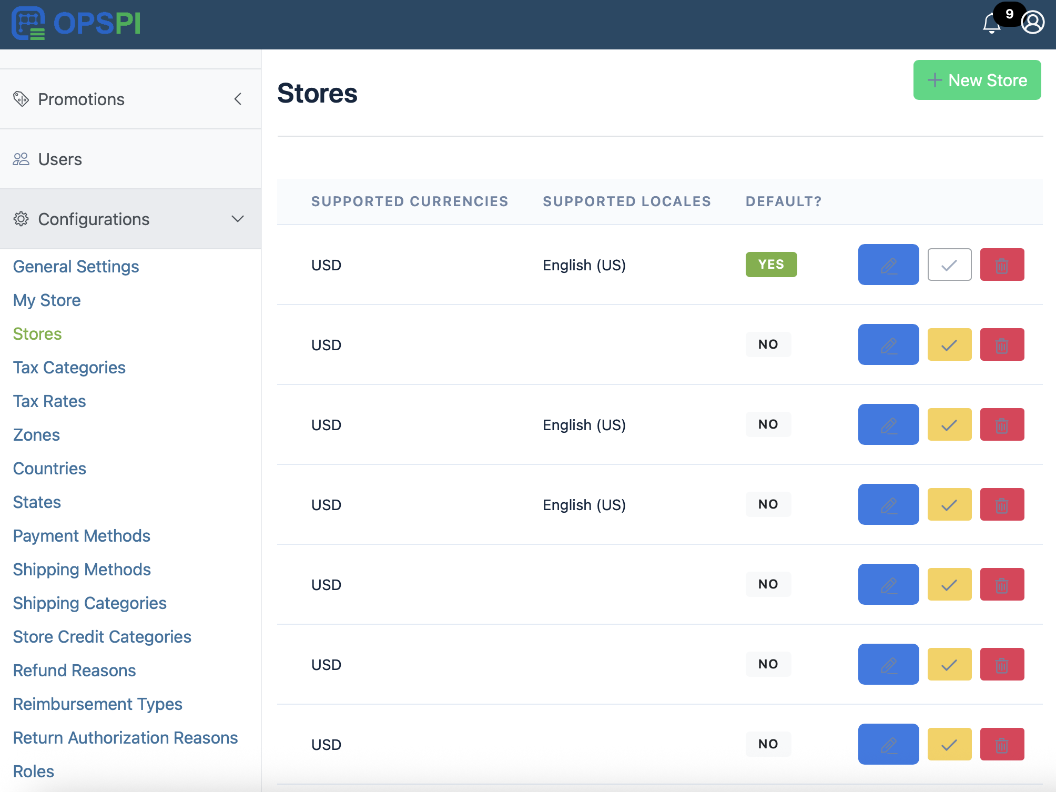1056x792 pixels.
Task: Open Tax Rates
Action: [x=49, y=401]
